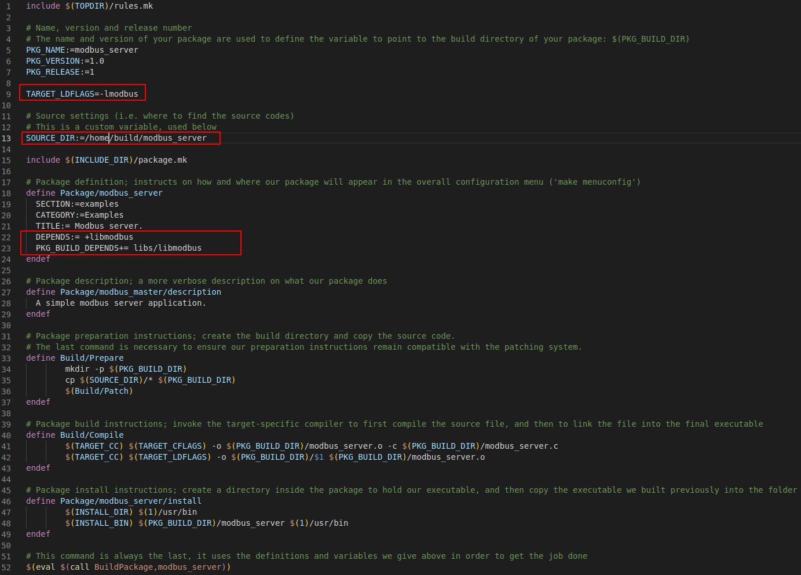Click the '$(Build/Patch)' line
801x575 pixels.
click(99, 391)
